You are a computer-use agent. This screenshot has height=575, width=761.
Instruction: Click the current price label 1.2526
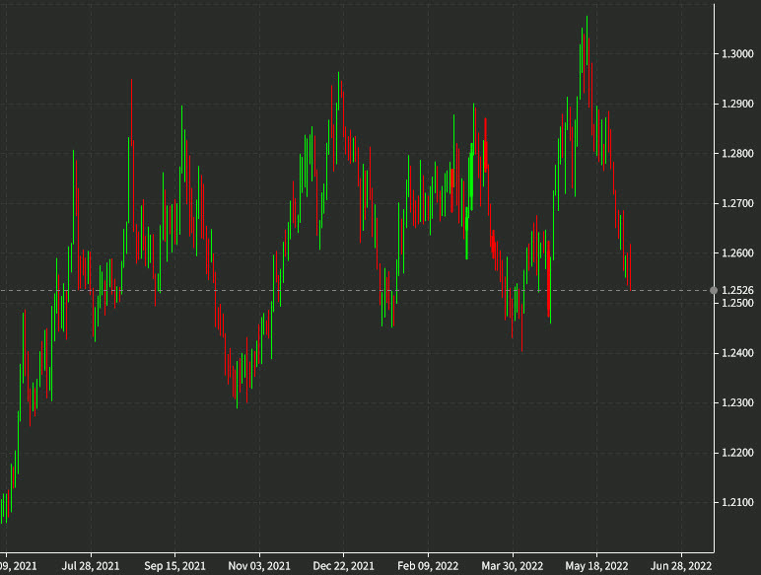point(737,290)
